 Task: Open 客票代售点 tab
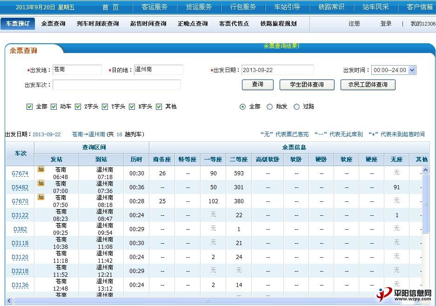coord(234,24)
